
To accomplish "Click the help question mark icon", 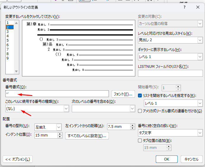I will point(184,7).
